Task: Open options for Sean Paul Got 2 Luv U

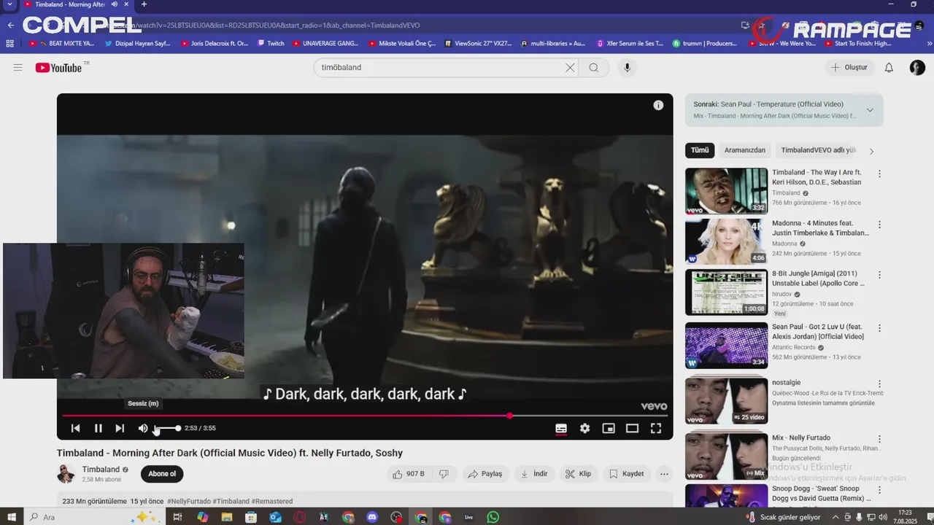Action: (x=879, y=328)
